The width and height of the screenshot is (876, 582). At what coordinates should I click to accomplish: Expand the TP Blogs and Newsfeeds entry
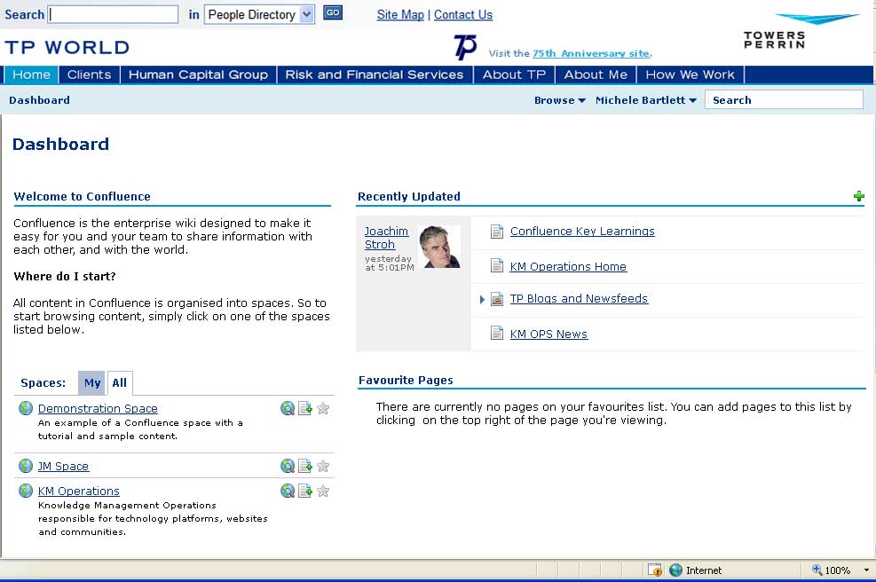click(482, 299)
